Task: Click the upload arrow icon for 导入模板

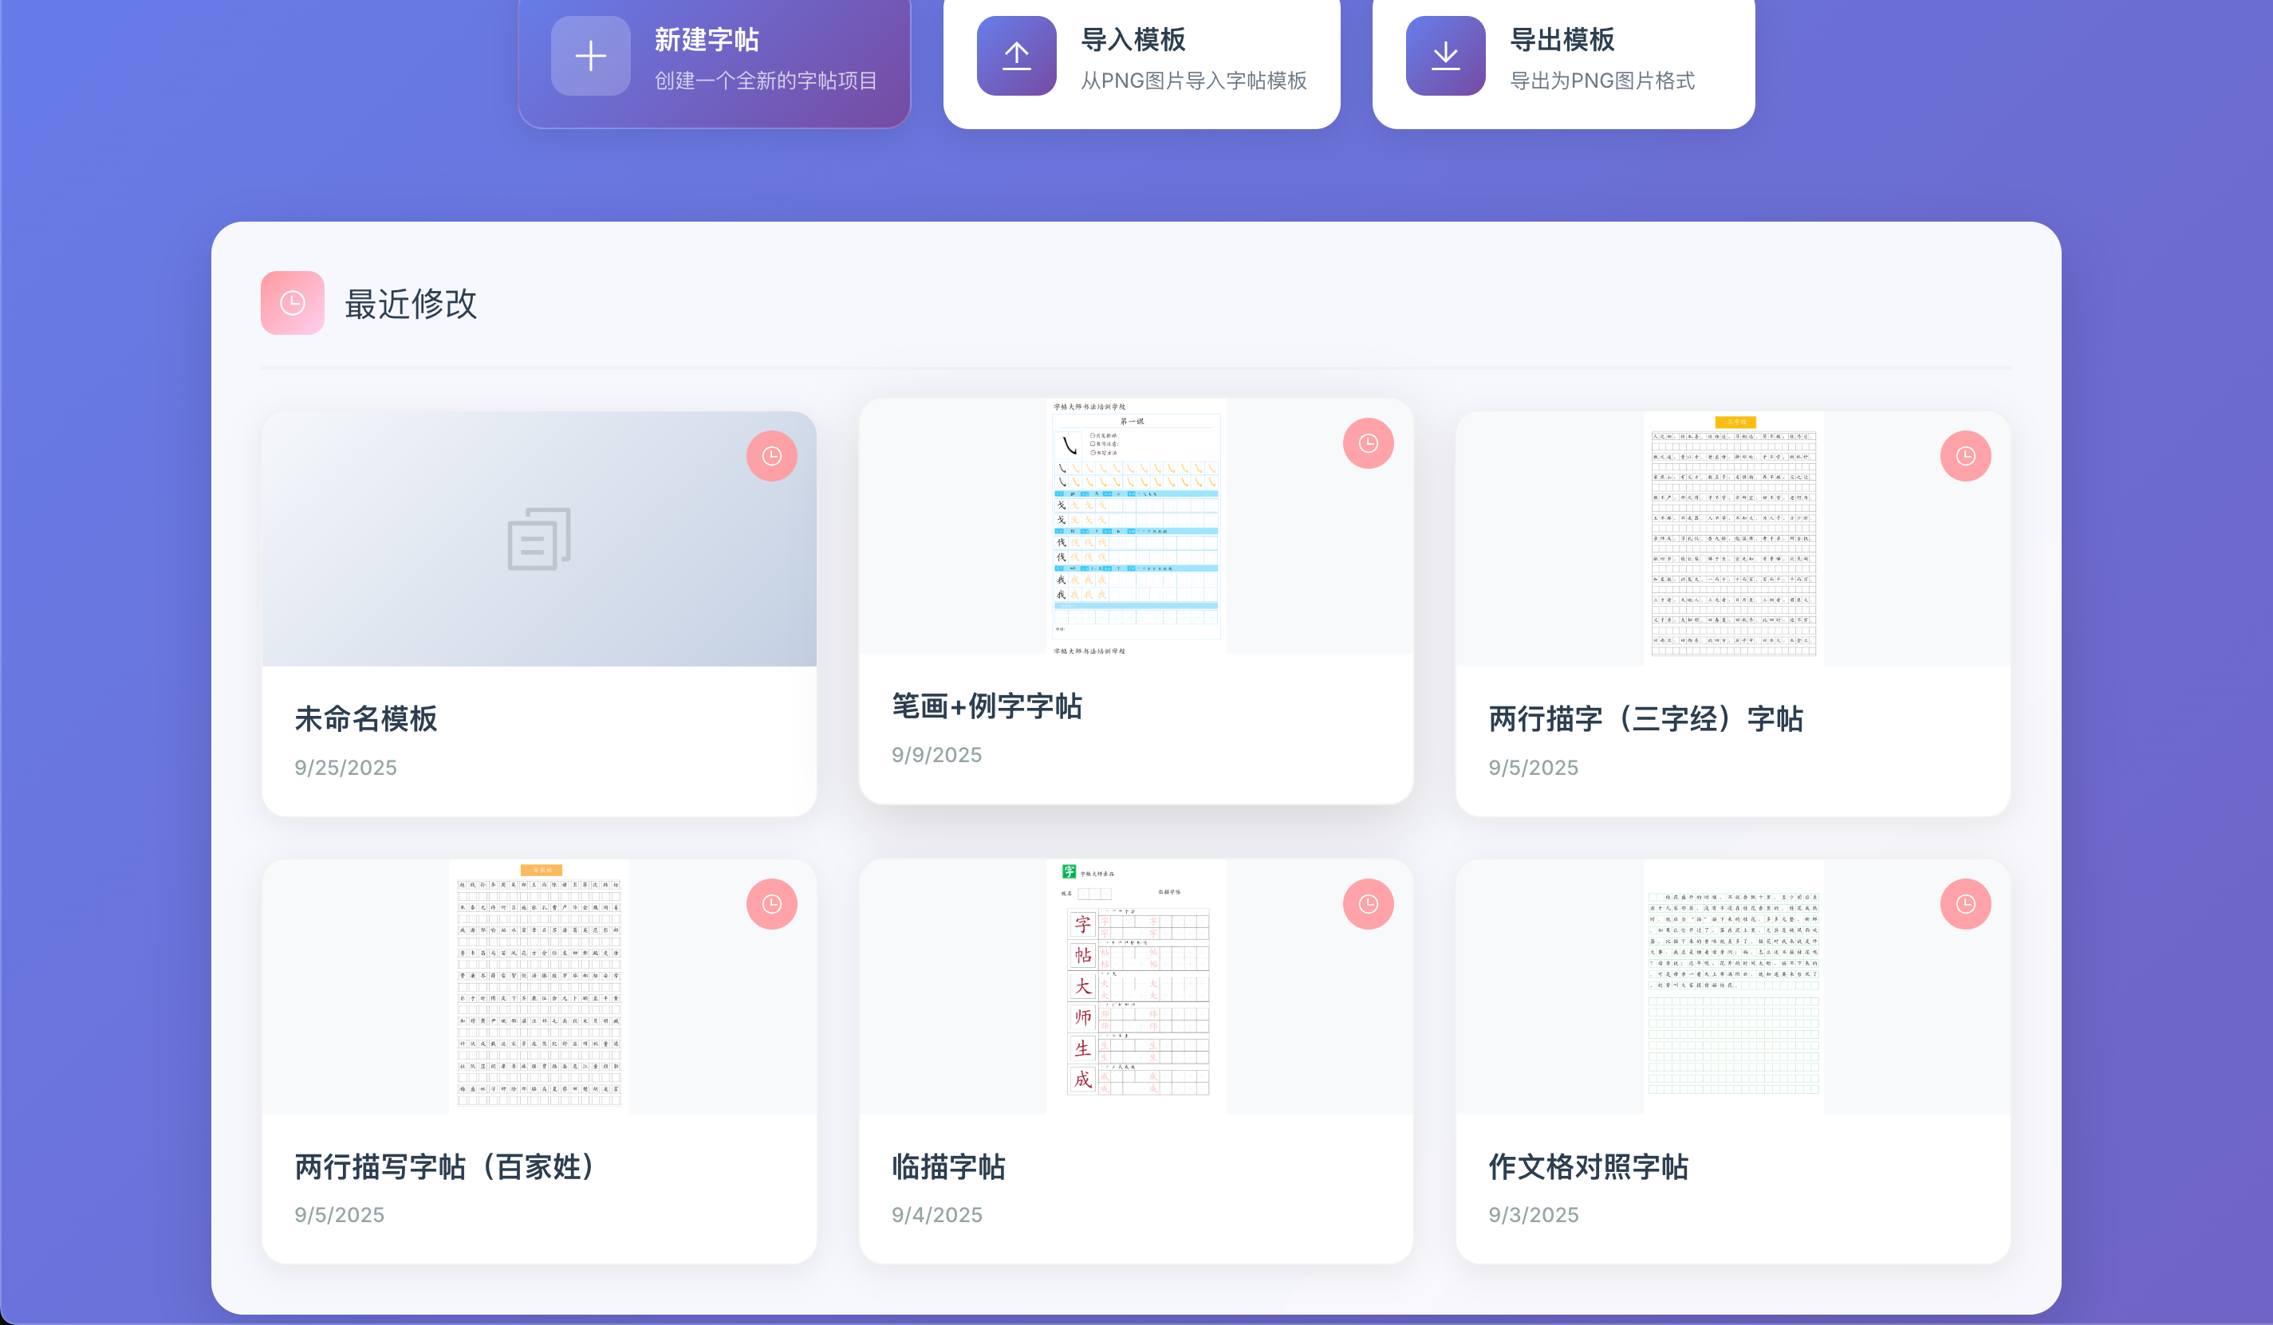Action: [1017, 56]
